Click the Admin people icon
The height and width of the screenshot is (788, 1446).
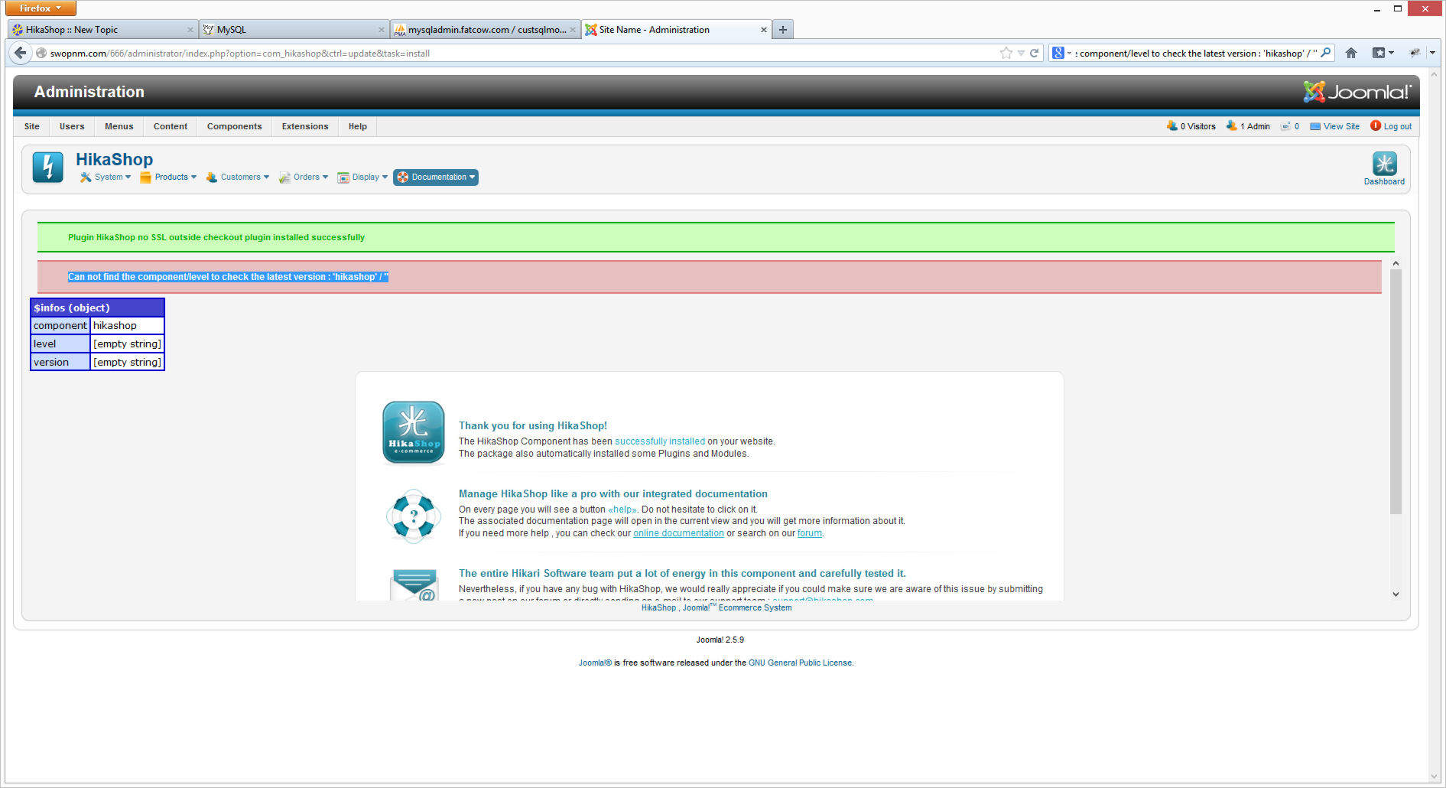[1232, 125]
